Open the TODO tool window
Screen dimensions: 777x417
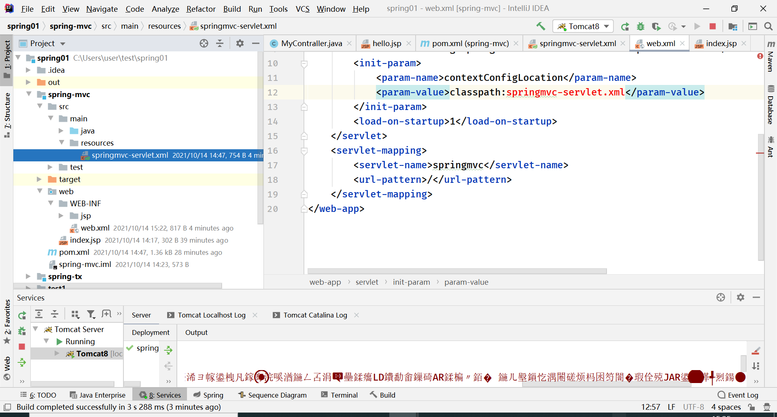click(x=38, y=395)
